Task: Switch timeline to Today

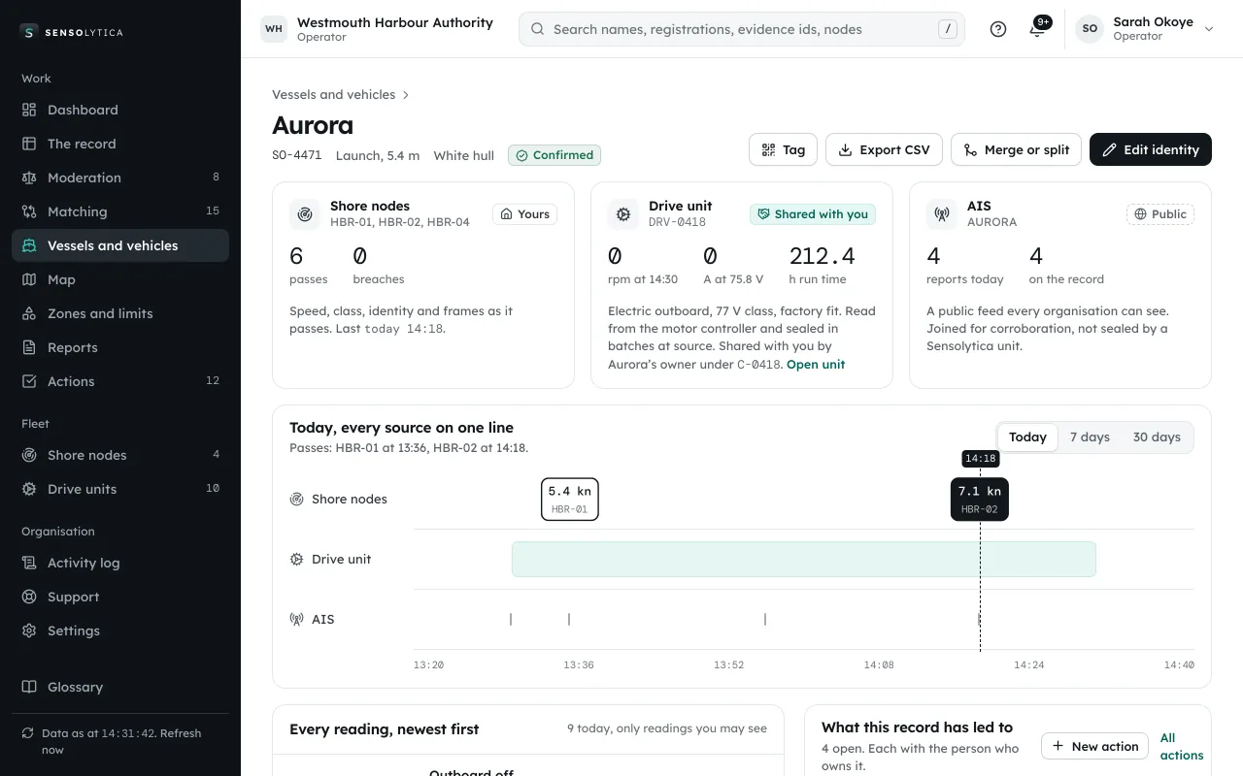Action: (x=1027, y=437)
